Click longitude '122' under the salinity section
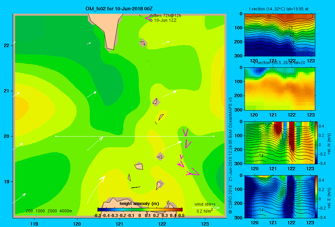Viewport: 335px width, 227px height. [x=292, y=115]
